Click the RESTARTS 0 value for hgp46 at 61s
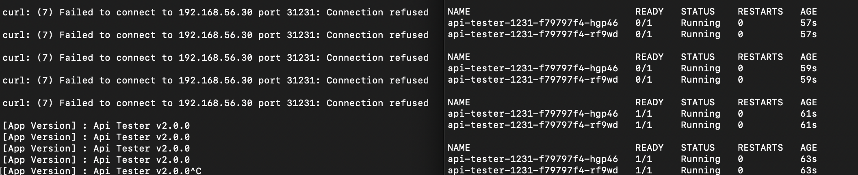858x175 pixels. point(741,114)
